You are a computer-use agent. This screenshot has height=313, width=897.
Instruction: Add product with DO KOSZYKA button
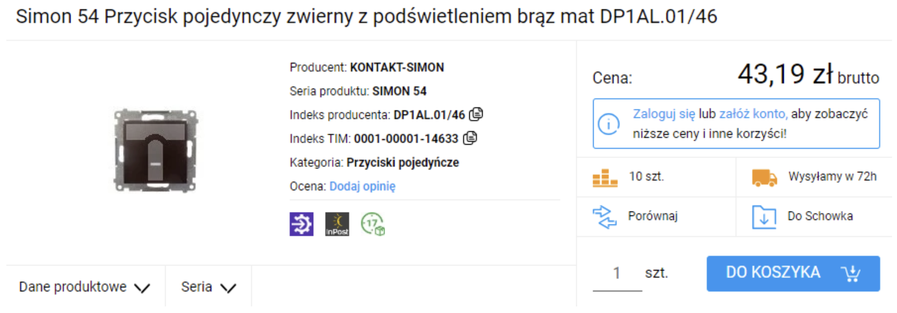(x=793, y=273)
